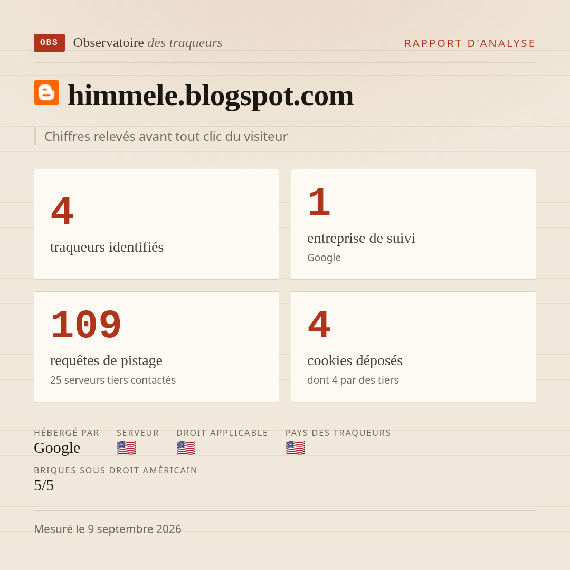Click the 'Chiffres relevés avant tout clic' subtitle
Image resolution: width=570 pixels, height=570 pixels.
click(x=166, y=136)
